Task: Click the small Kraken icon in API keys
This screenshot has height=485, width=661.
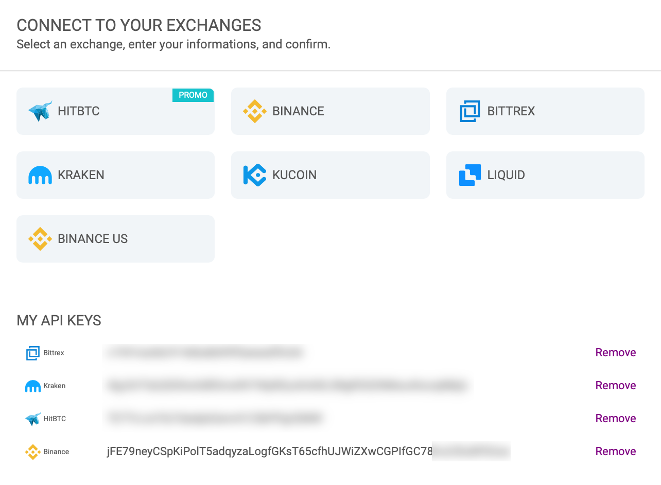Action: tap(33, 386)
